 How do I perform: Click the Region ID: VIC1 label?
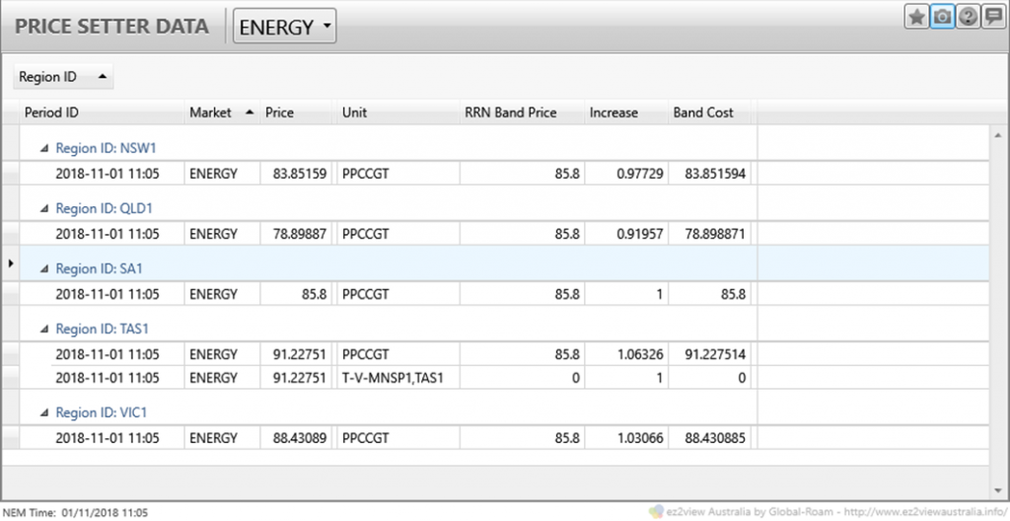point(102,412)
